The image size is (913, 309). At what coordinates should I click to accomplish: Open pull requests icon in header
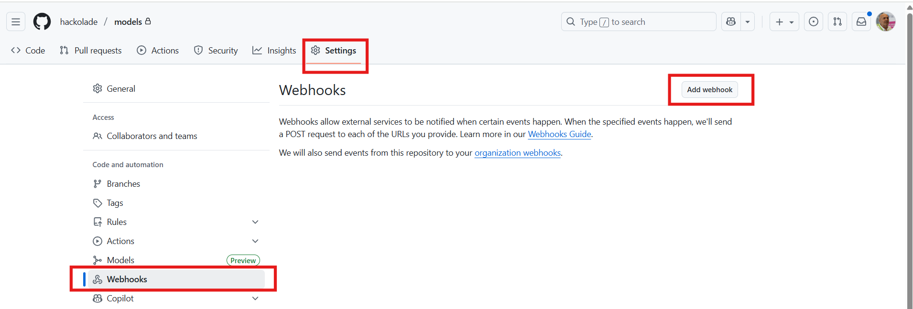pos(837,22)
